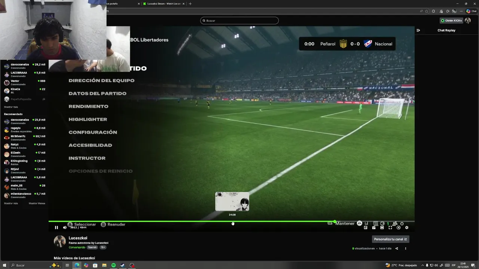Select Dirección del equipo in game menu
The height and width of the screenshot is (269, 479).
[101, 81]
